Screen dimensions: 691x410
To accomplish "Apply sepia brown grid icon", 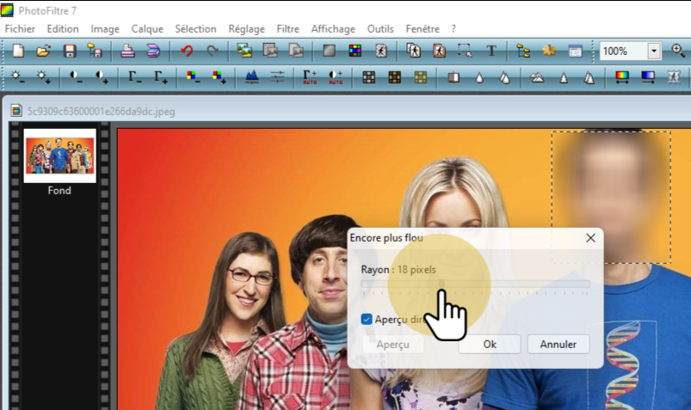I will (x=394, y=77).
